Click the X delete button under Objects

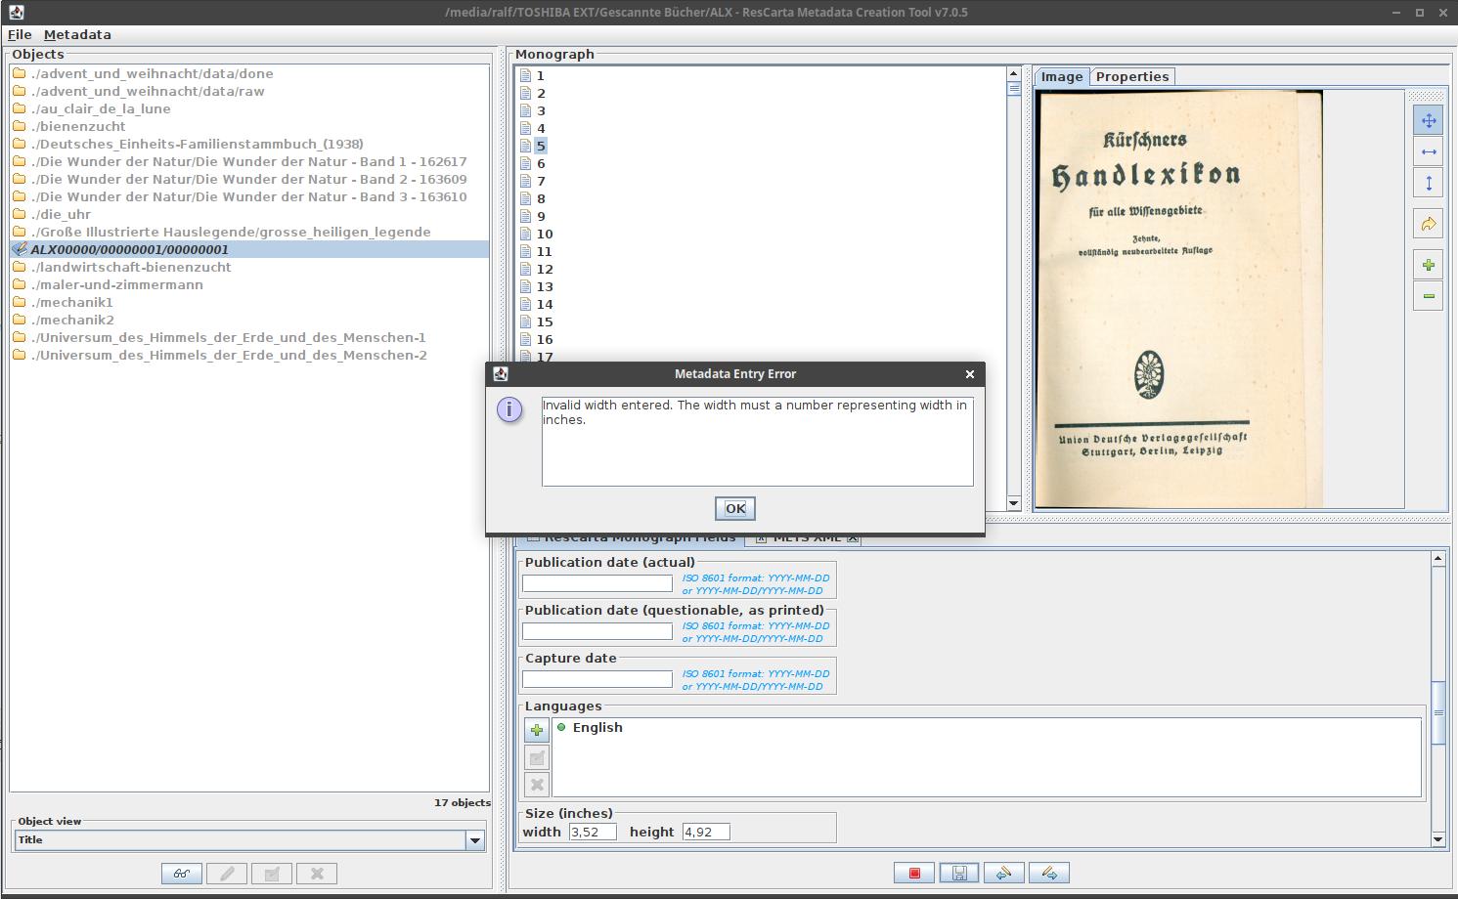[317, 874]
